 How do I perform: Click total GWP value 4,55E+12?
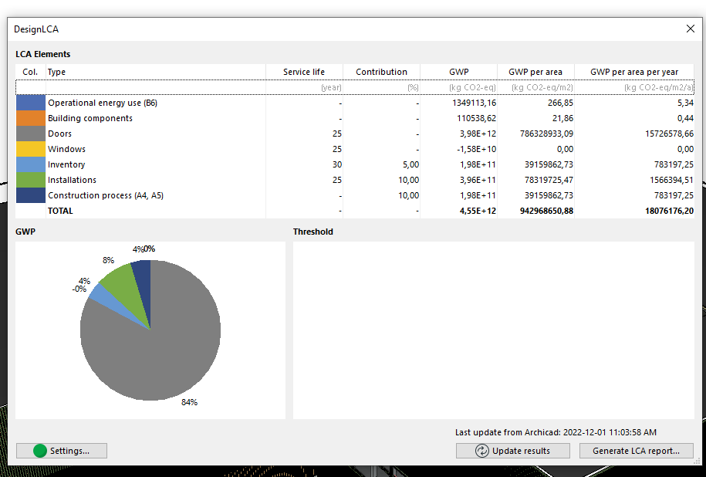[x=478, y=211]
